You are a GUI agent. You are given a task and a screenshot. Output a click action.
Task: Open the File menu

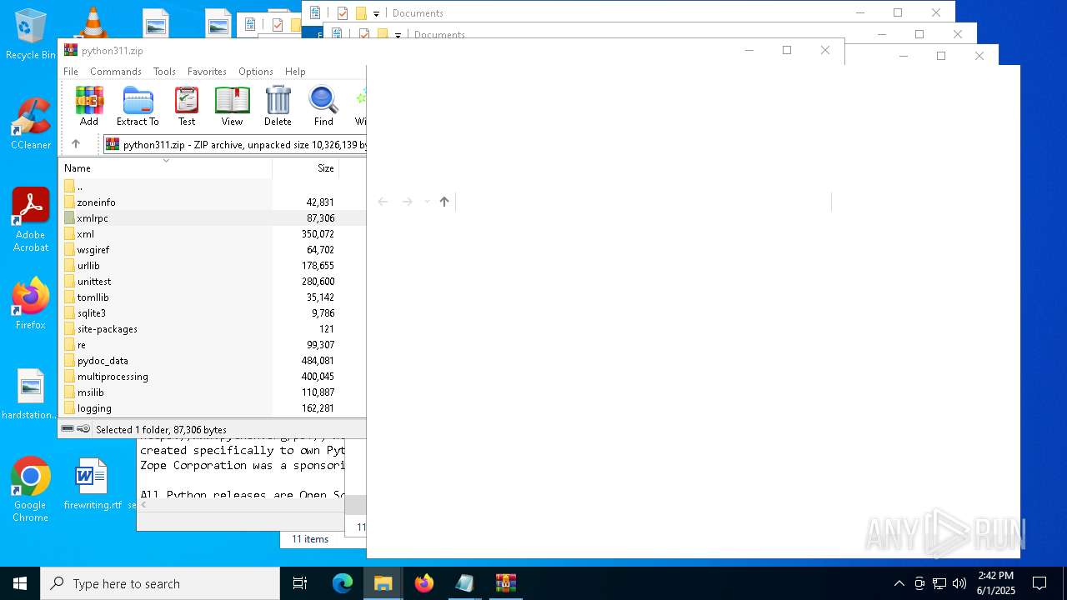click(71, 72)
